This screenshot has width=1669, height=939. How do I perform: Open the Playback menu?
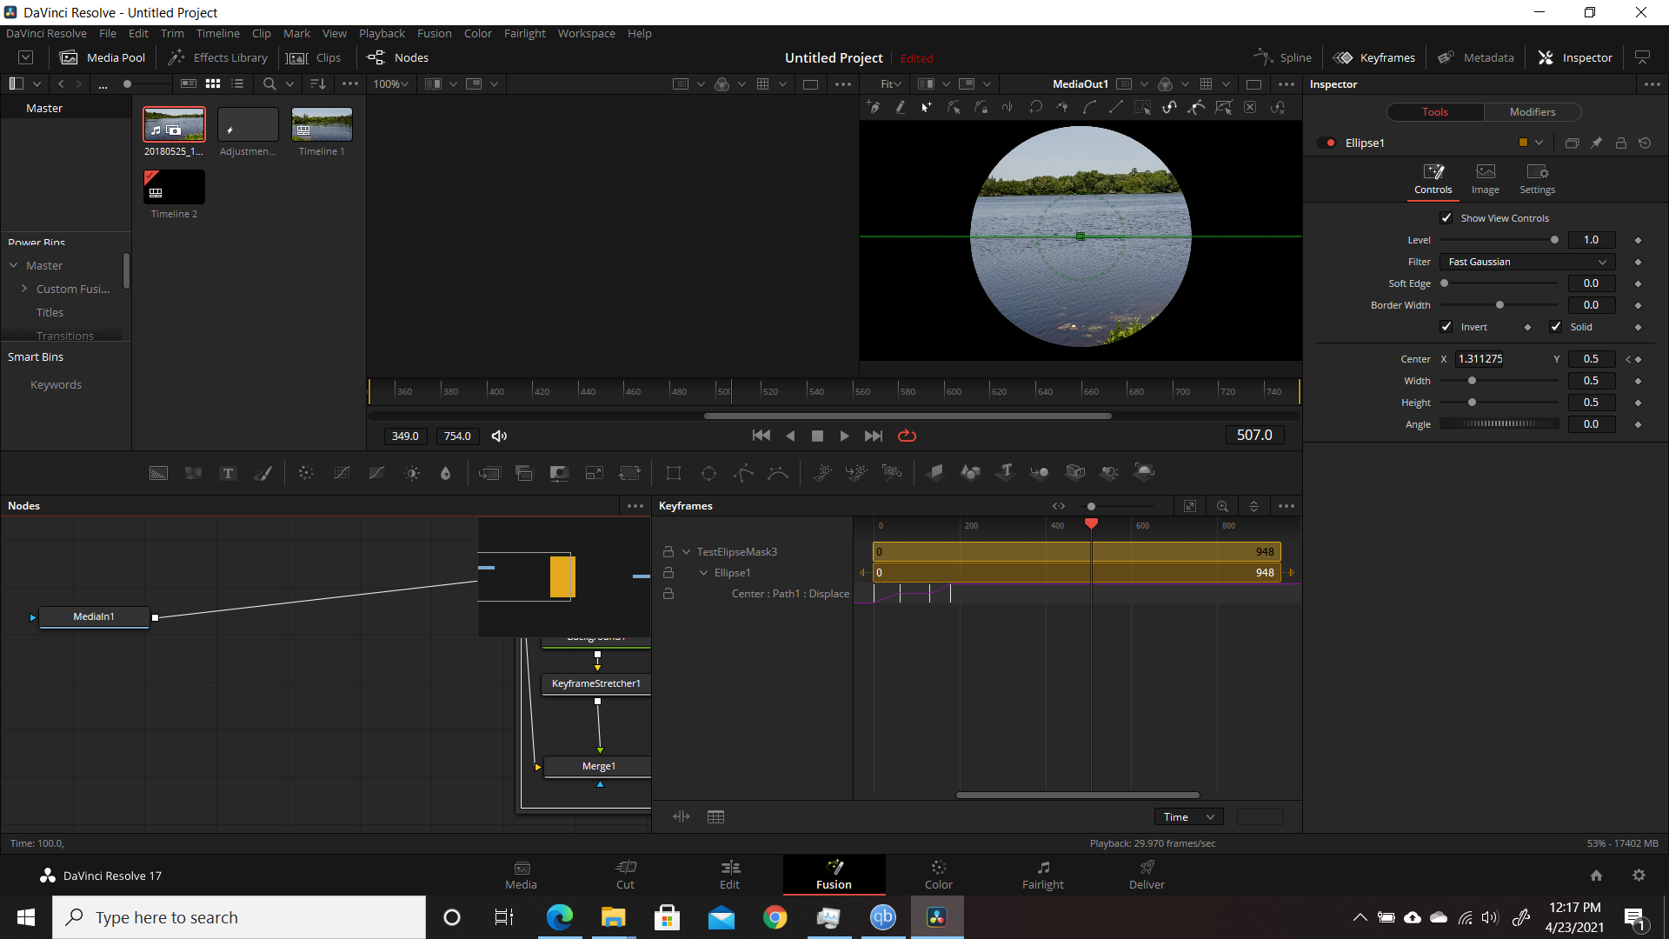pyautogui.click(x=382, y=33)
